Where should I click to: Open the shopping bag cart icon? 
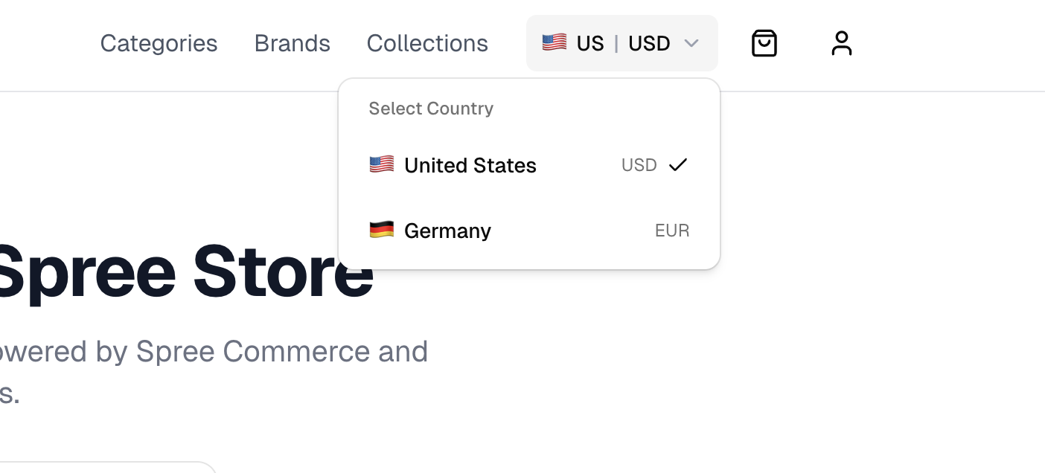[x=764, y=43]
